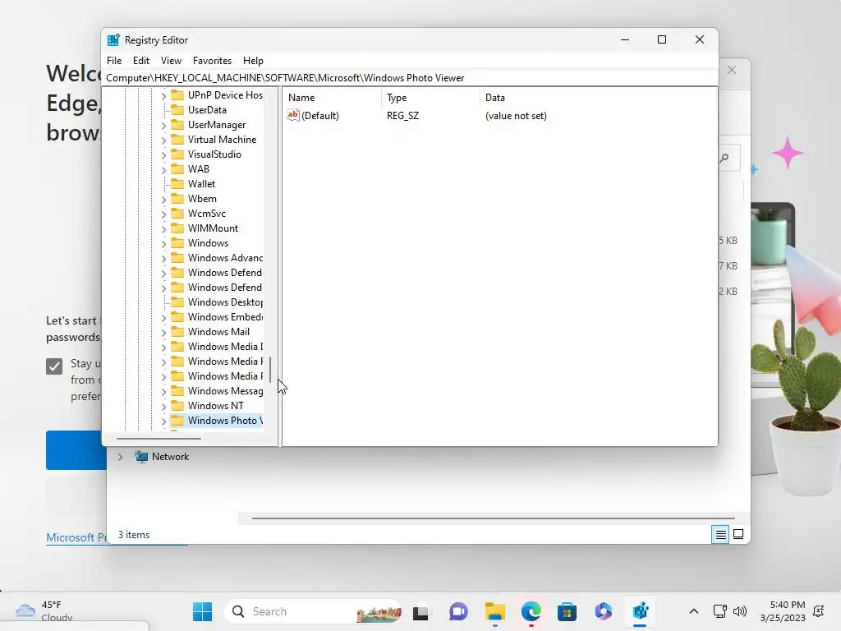The height and width of the screenshot is (631, 841).
Task: Select the Wallet key folder icon
Action: click(177, 183)
